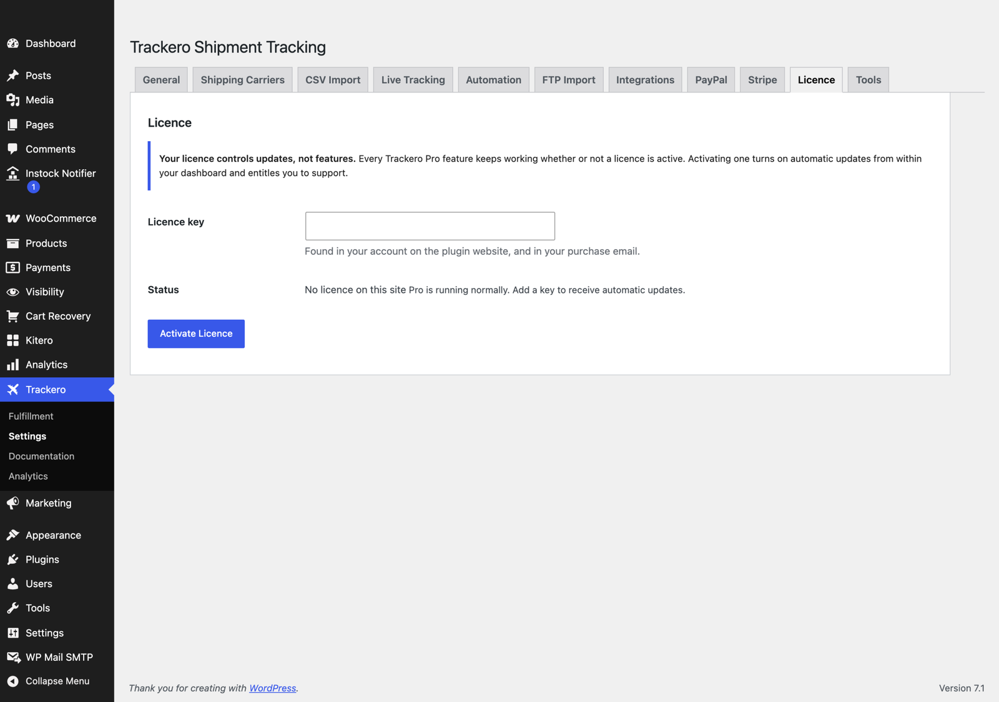Image resolution: width=999 pixels, height=702 pixels.
Task: Click the Activate Licence button
Action: tap(196, 334)
